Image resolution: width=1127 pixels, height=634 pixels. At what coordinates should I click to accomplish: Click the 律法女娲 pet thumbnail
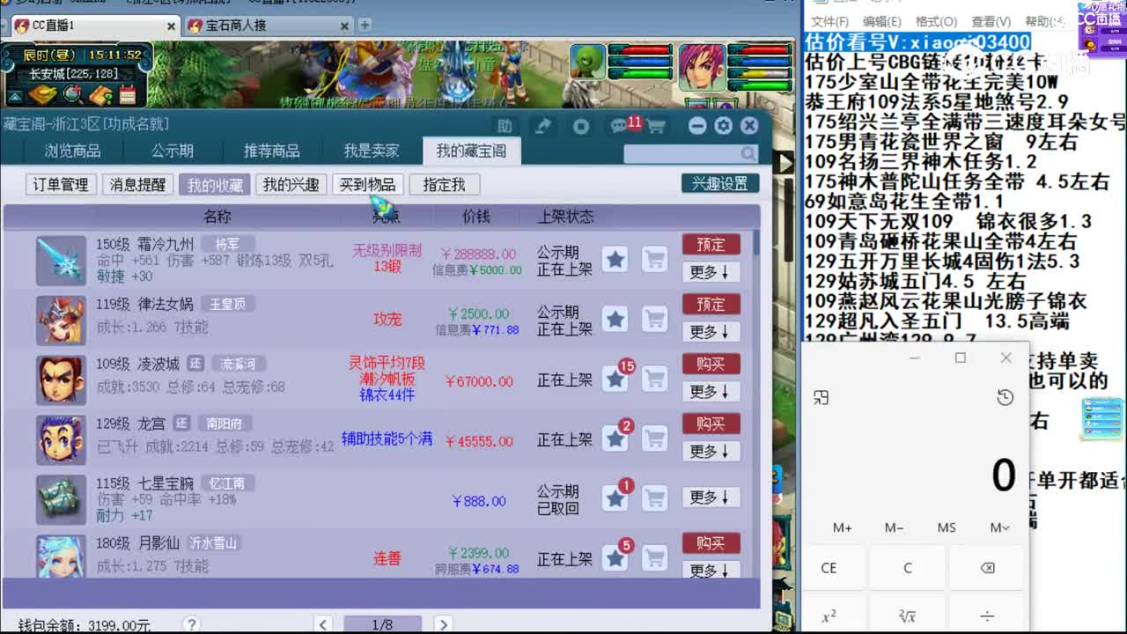click(61, 320)
